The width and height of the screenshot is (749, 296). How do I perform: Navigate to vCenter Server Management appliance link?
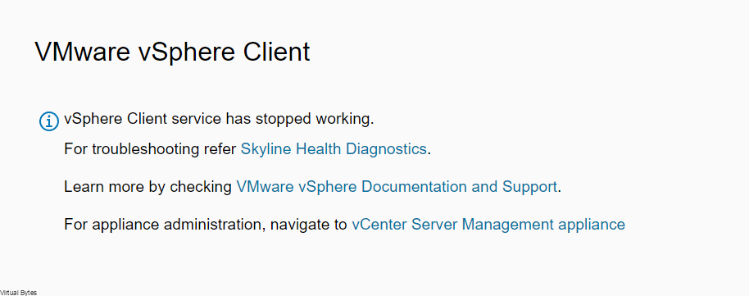pyautogui.click(x=488, y=225)
